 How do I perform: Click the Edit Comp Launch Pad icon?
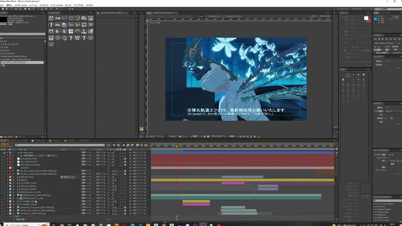(x=84, y=18)
